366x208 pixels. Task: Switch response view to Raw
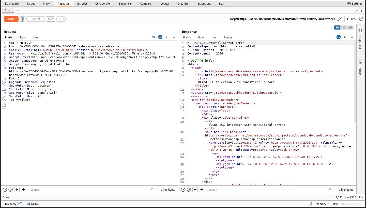coord(201,37)
